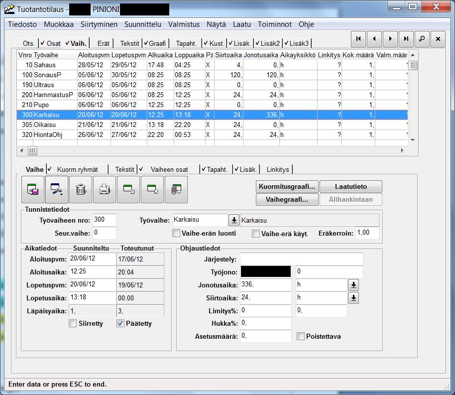455x395 pixels.
Task: Click the Hukka% input field
Action: pyautogui.click(x=265, y=323)
